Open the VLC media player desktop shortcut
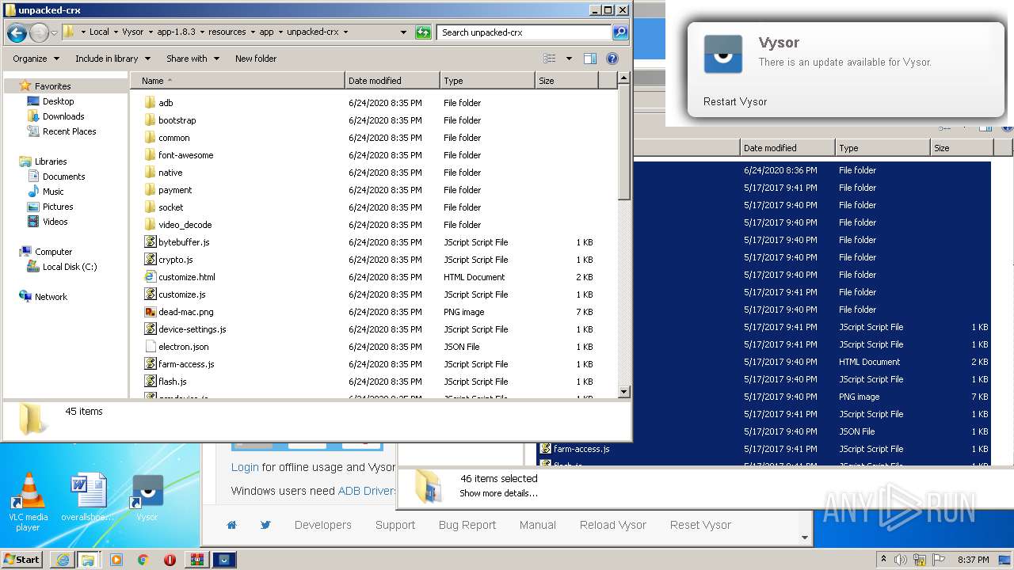Image resolution: width=1014 pixels, height=570 pixels. 29,501
